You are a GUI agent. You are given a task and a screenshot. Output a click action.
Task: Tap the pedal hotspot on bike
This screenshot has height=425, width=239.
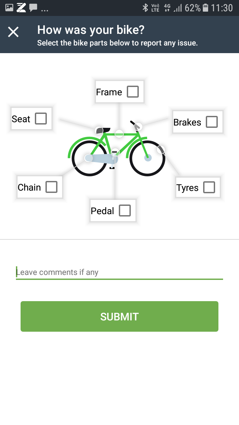pos(115,152)
